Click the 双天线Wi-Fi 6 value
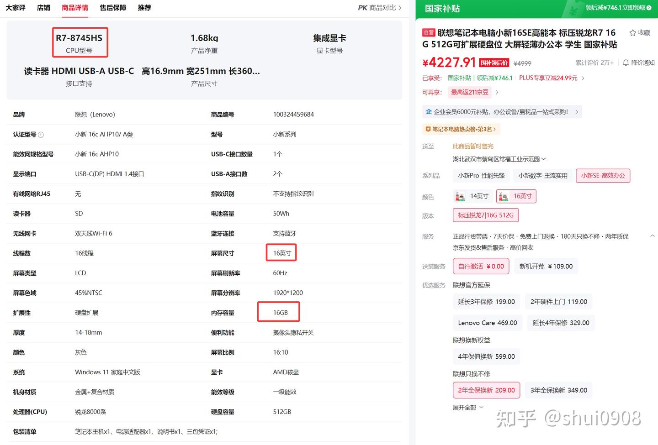Viewport: 658px width, 445px height. click(x=94, y=233)
